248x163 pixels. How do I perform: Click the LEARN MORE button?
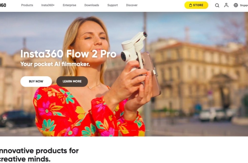tap(72, 81)
